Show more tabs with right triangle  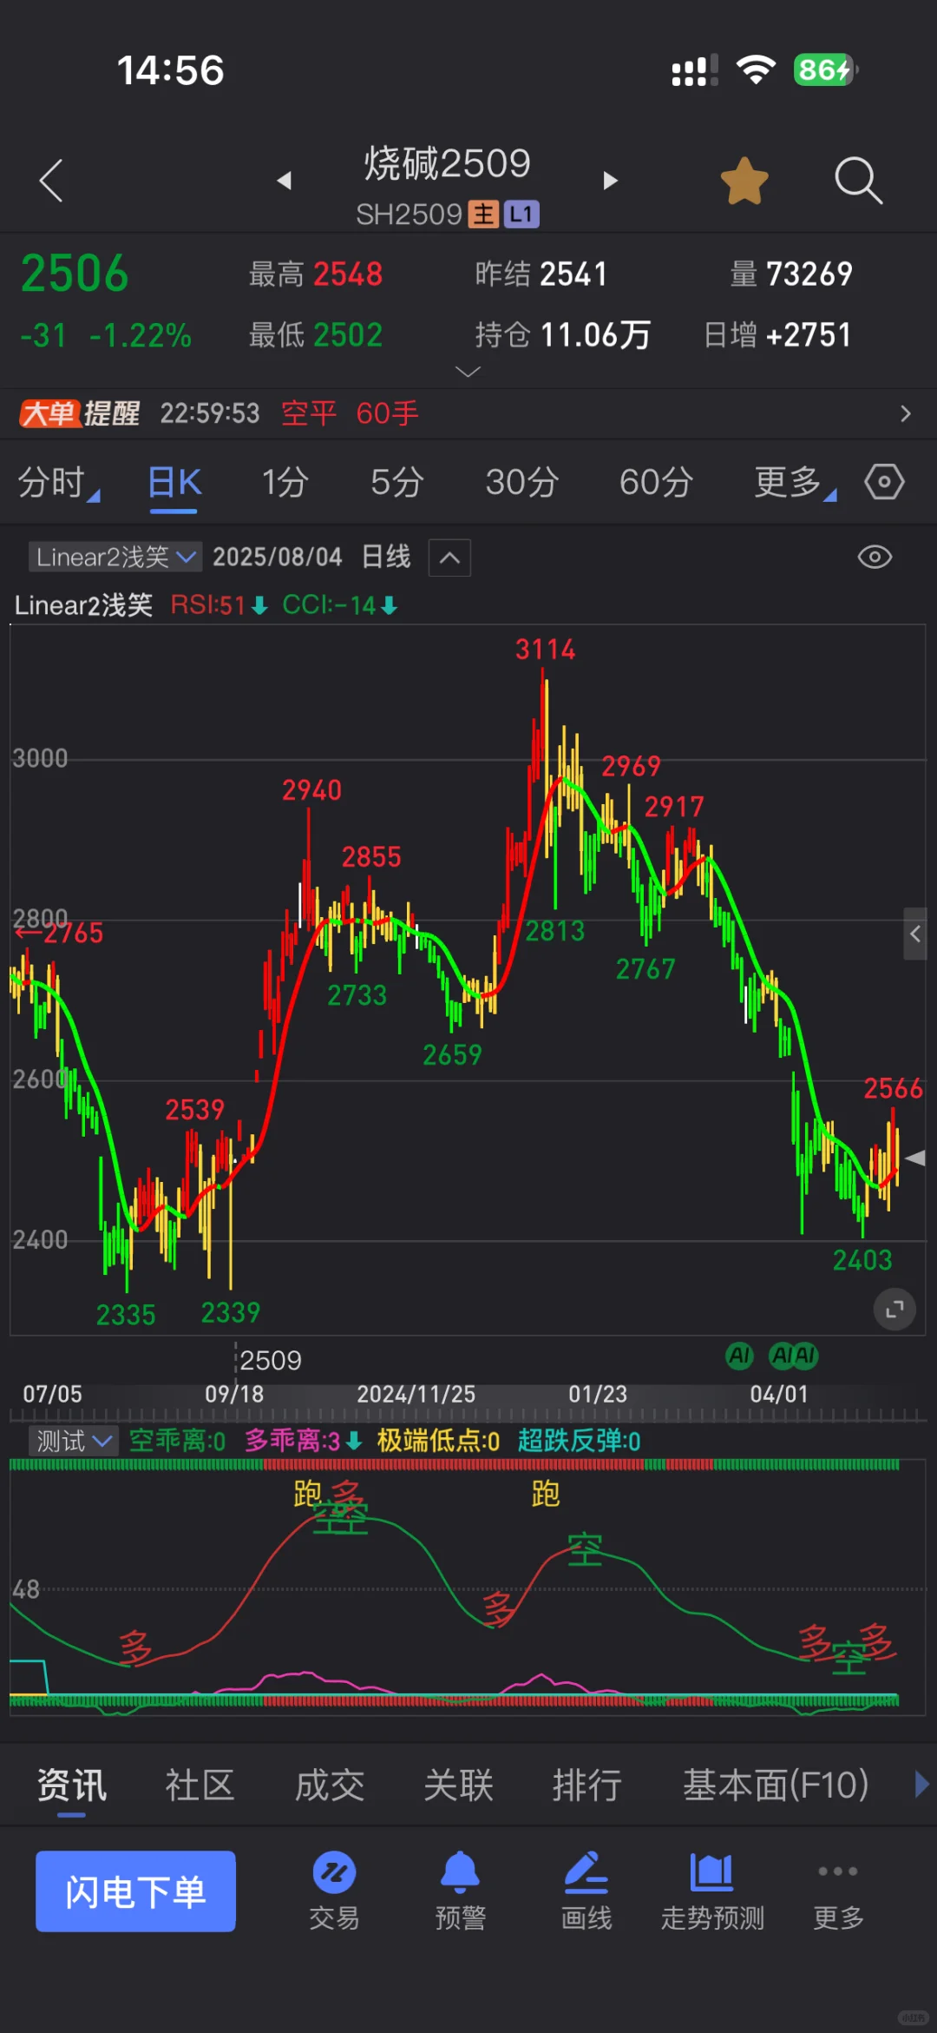[921, 1785]
